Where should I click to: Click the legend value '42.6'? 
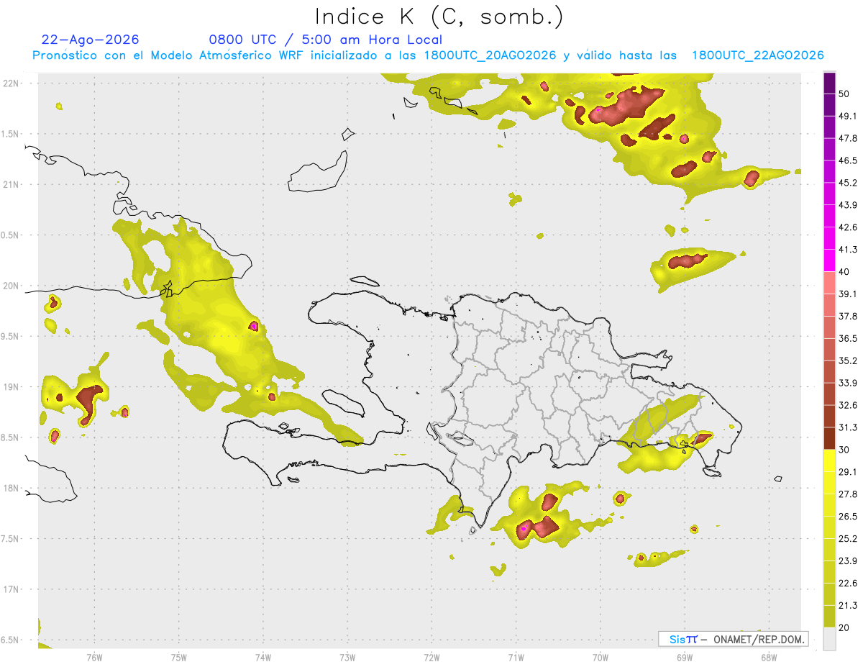[x=848, y=227]
